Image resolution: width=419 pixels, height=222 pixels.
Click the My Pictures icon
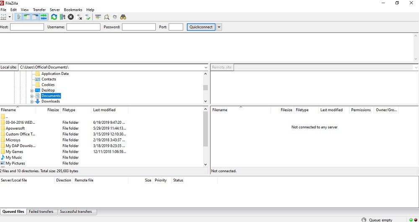pos(3,163)
